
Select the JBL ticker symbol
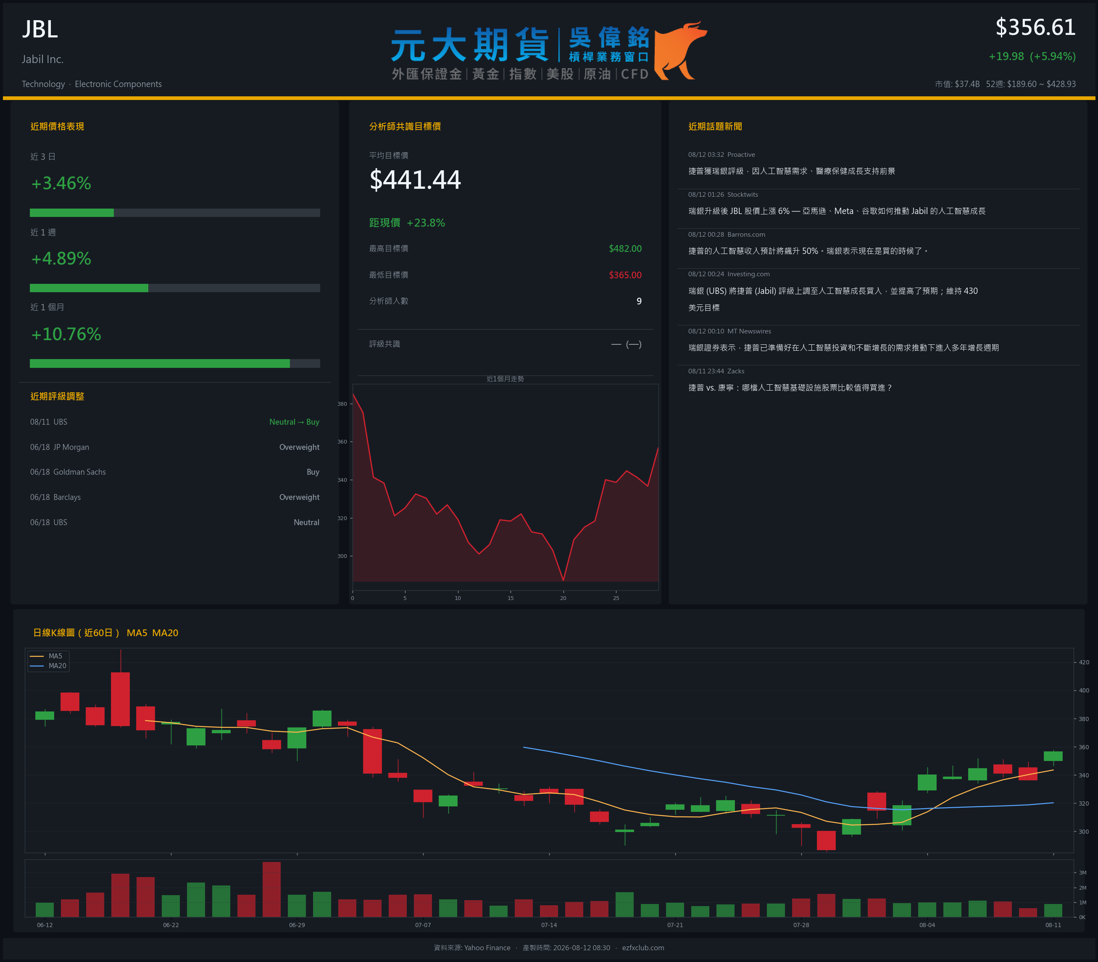click(x=39, y=29)
